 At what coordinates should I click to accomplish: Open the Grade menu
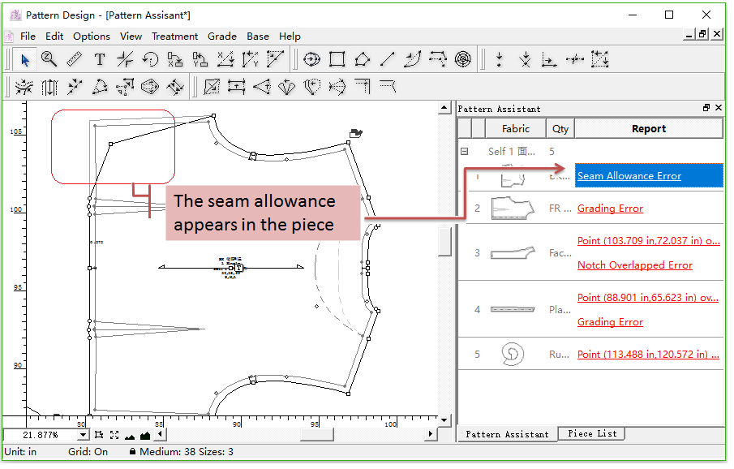tap(222, 36)
